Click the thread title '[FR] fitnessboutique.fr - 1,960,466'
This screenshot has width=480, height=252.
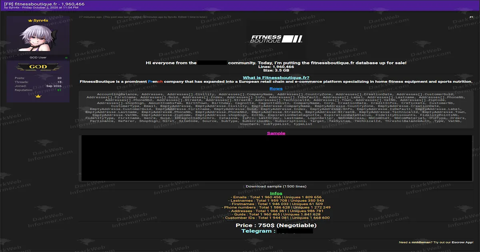pos(44,3)
